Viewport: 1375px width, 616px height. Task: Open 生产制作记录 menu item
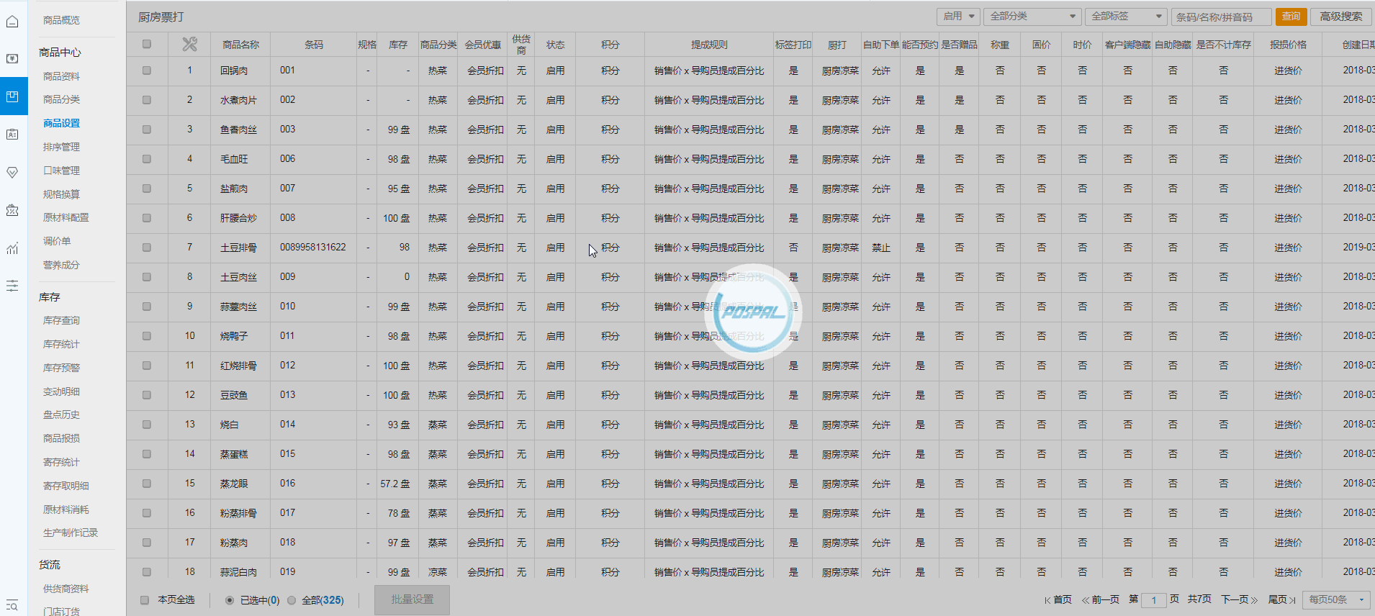pos(70,533)
